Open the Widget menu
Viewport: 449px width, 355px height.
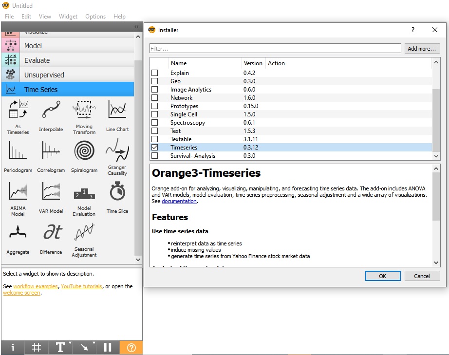(68, 16)
